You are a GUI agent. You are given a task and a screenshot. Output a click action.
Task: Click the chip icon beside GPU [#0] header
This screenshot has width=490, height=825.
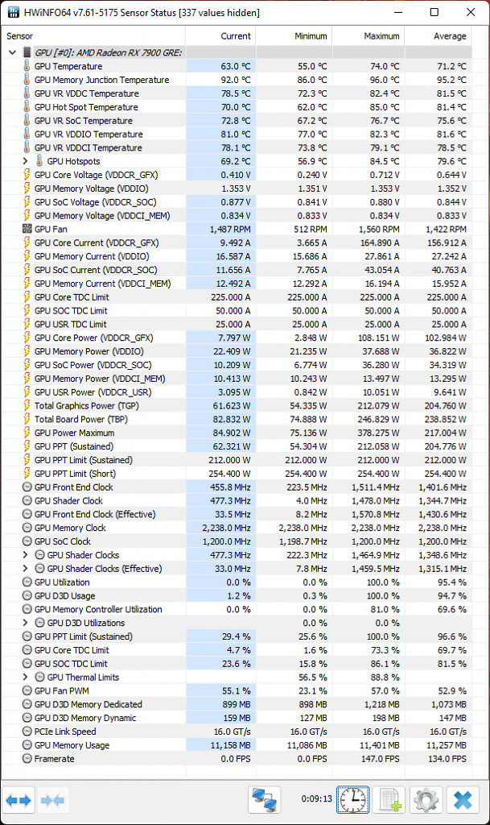(27, 52)
